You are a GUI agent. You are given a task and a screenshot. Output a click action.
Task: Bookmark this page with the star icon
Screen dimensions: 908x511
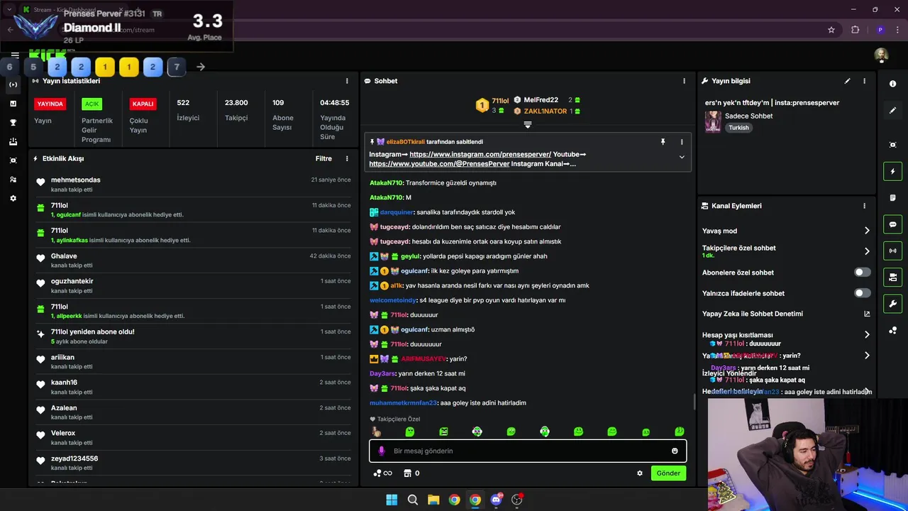point(831,30)
